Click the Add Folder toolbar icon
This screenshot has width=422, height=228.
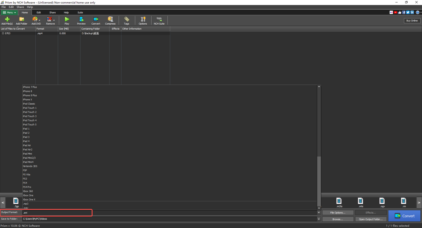pyautogui.click(x=22, y=21)
